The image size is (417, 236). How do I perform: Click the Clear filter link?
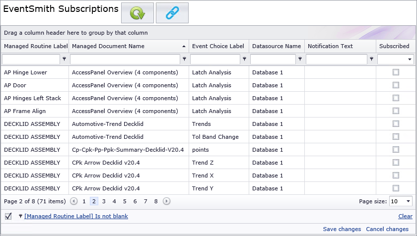click(x=405, y=216)
